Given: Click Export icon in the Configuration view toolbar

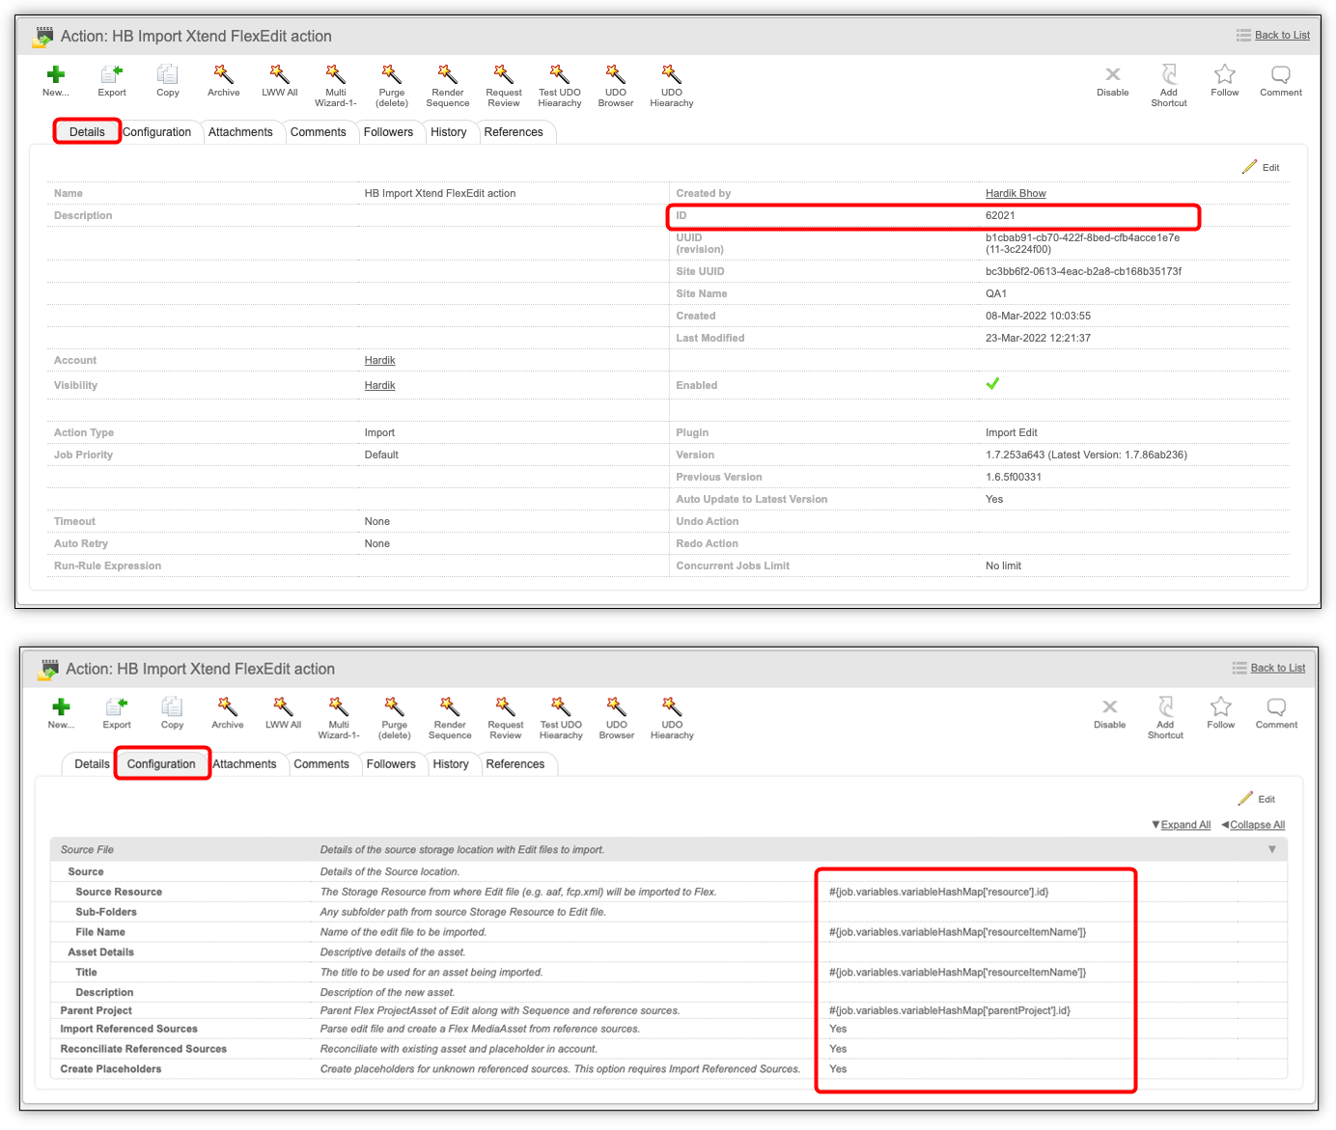Looking at the screenshot, I should [x=117, y=707].
